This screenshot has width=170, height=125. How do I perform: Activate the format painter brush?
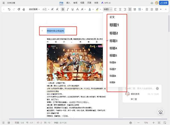19,9
